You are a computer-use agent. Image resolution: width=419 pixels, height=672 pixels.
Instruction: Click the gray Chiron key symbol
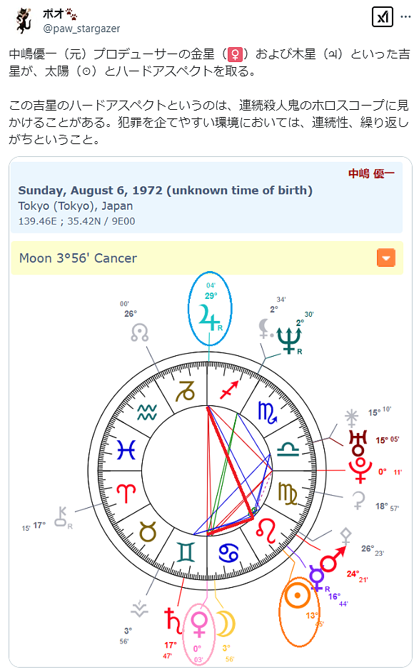pyautogui.click(x=63, y=517)
